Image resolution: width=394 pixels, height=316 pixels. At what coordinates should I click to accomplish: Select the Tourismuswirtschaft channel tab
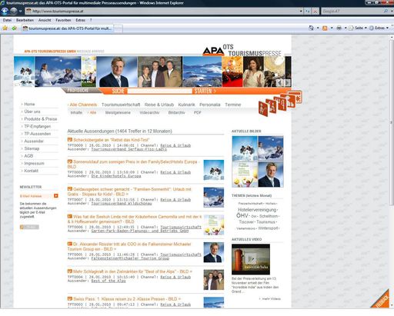pos(121,105)
